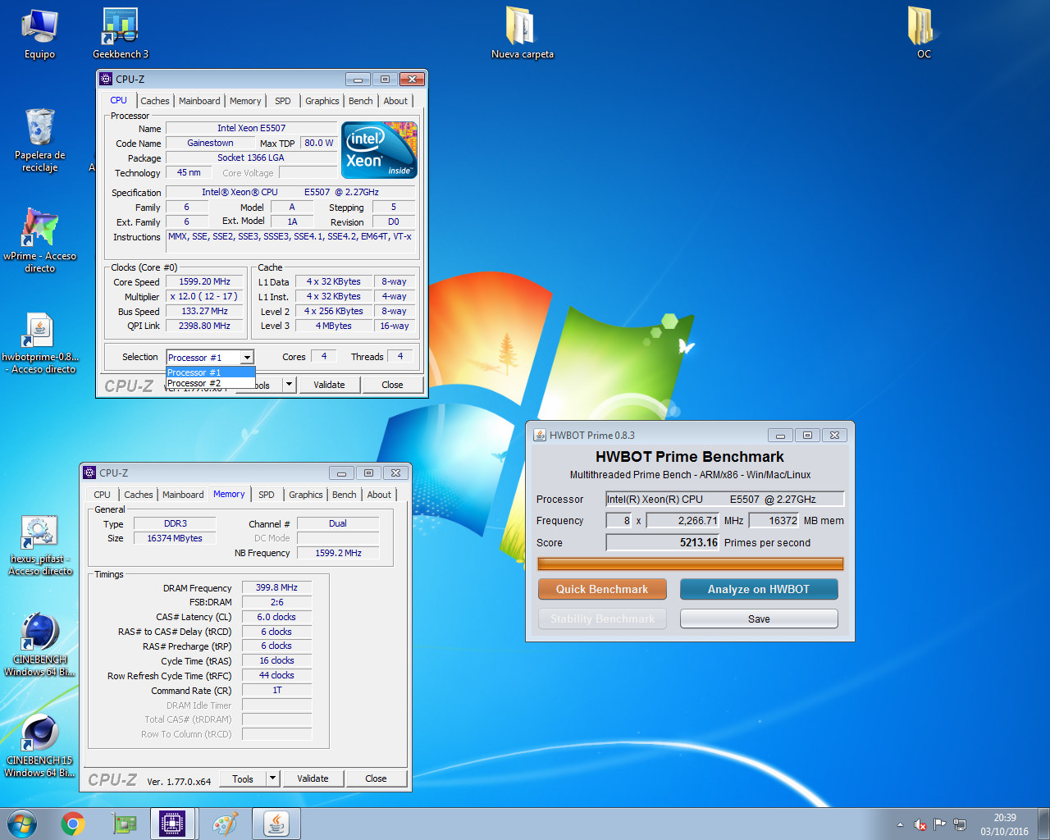
Task: Open the Equipo desktop icon
Action: click(39, 34)
